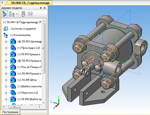Toggle the model tree structure view icon
The height and width of the screenshot is (115, 150).
pyautogui.click(x=4, y=14)
